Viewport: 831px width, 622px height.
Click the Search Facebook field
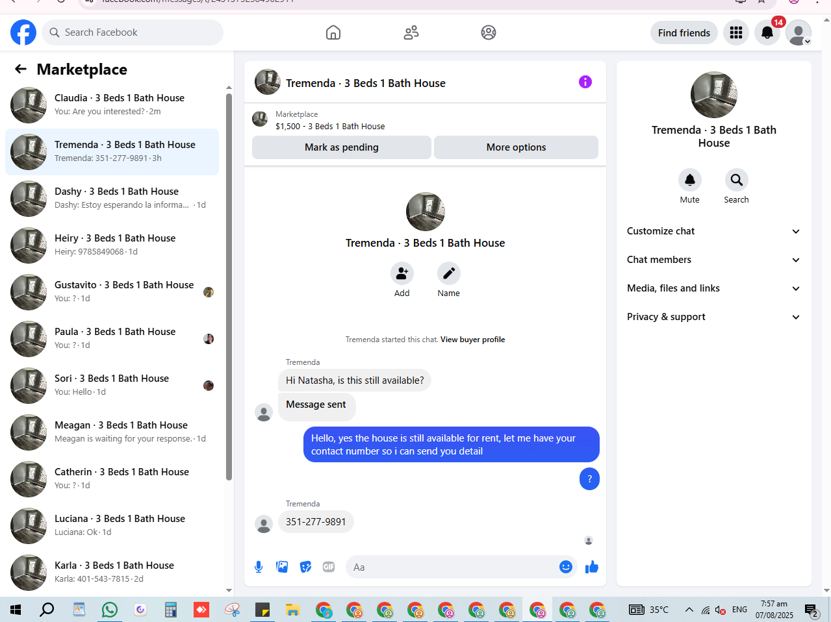(x=133, y=32)
